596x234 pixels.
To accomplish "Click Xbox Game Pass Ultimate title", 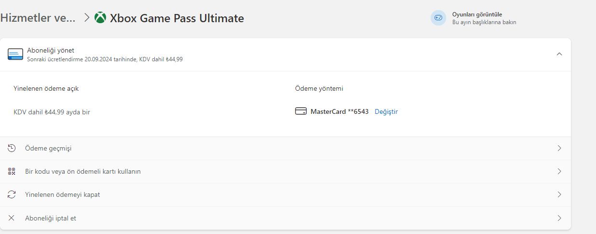I will point(177,18).
